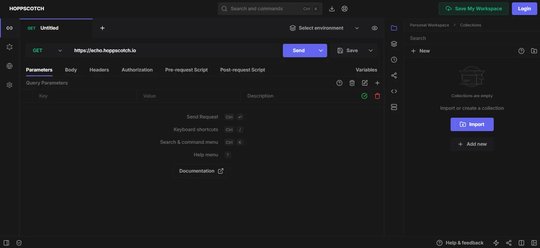This screenshot has height=248, width=540.
Task: Switch to the Body tab
Action: (x=71, y=70)
